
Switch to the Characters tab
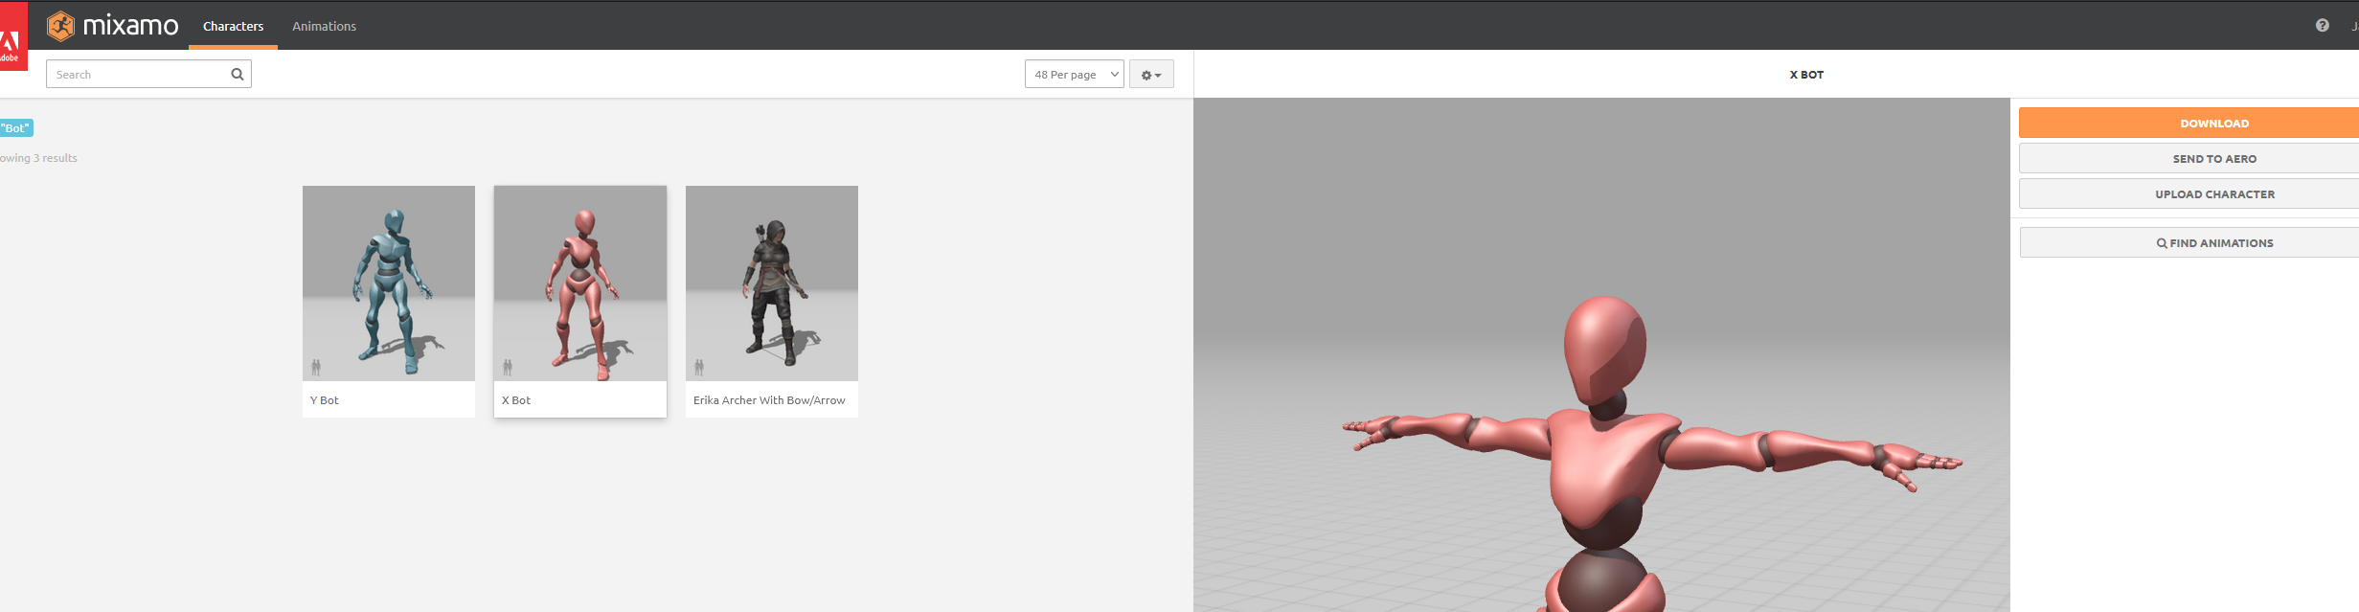pyautogui.click(x=233, y=26)
